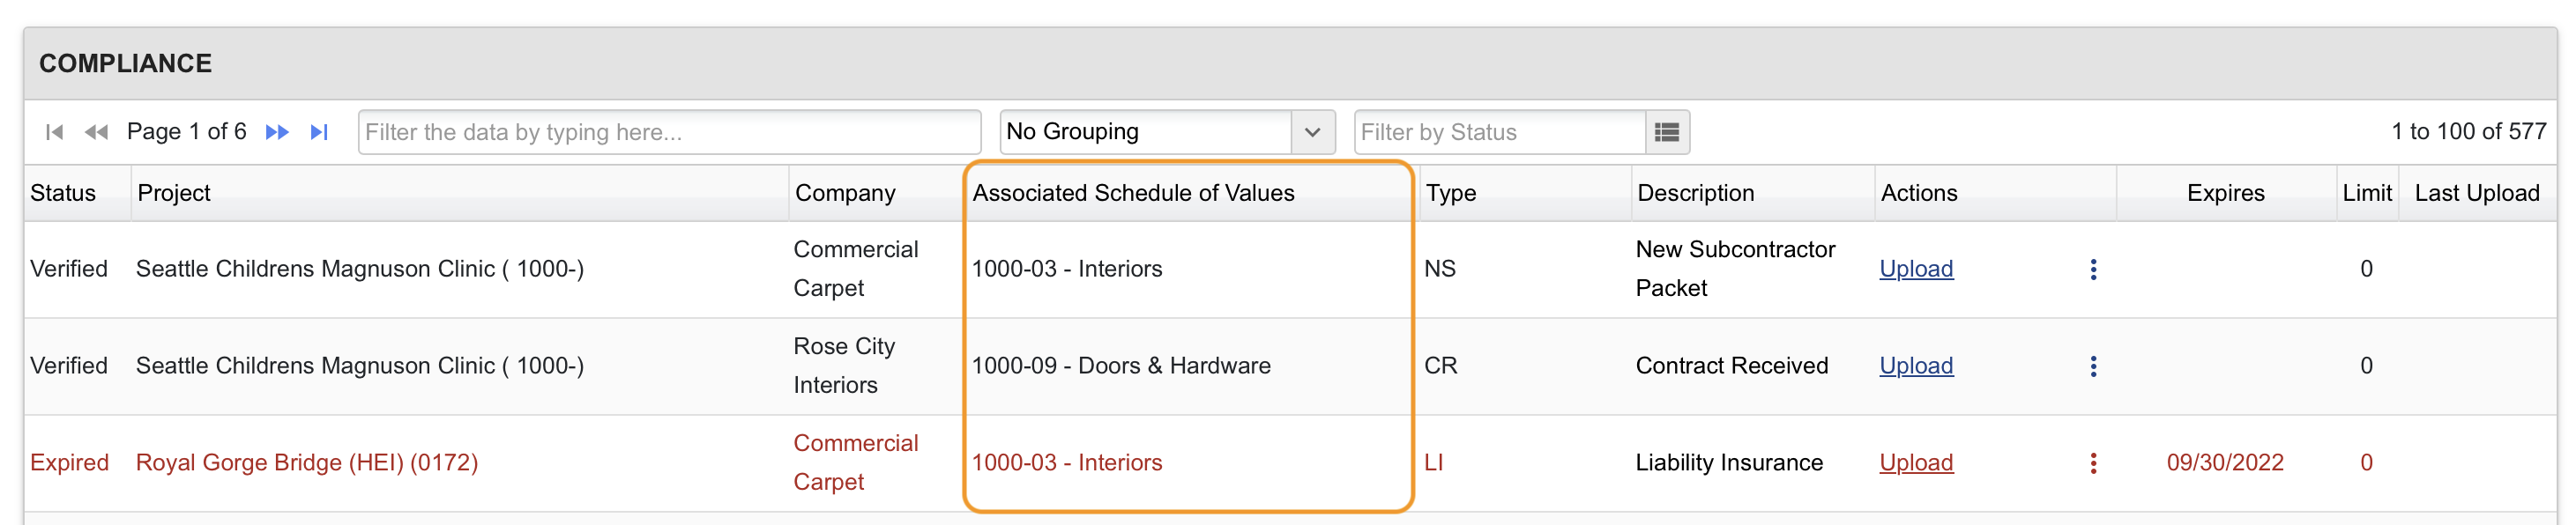Focus the filter data text box

pos(669,132)
